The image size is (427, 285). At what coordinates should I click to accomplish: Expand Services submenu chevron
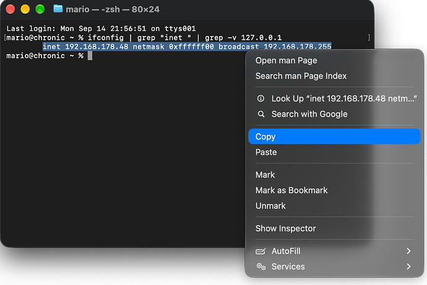[x=408, y=266]
